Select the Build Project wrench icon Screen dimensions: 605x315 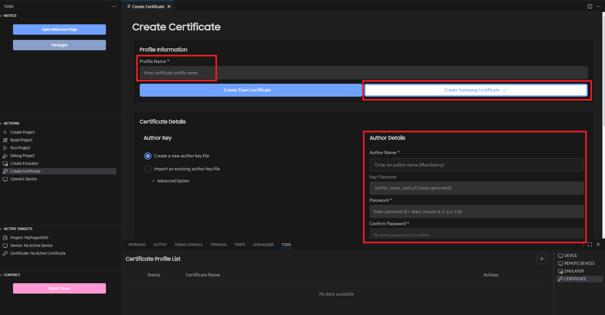tap(5, 140)
